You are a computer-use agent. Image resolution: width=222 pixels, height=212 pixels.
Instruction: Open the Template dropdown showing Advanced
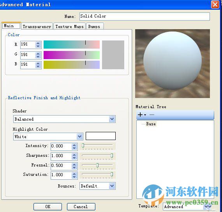[x=188, y=207]
